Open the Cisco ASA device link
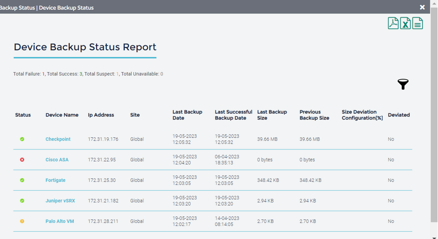 pos(57,160)
